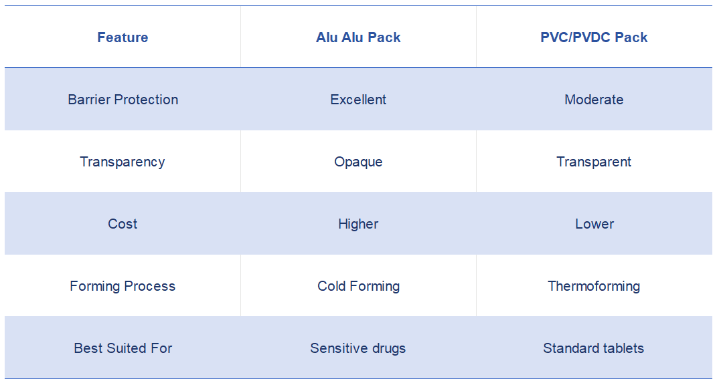Select the Excellent cell

pyautogui.click(x=358, y=100)
